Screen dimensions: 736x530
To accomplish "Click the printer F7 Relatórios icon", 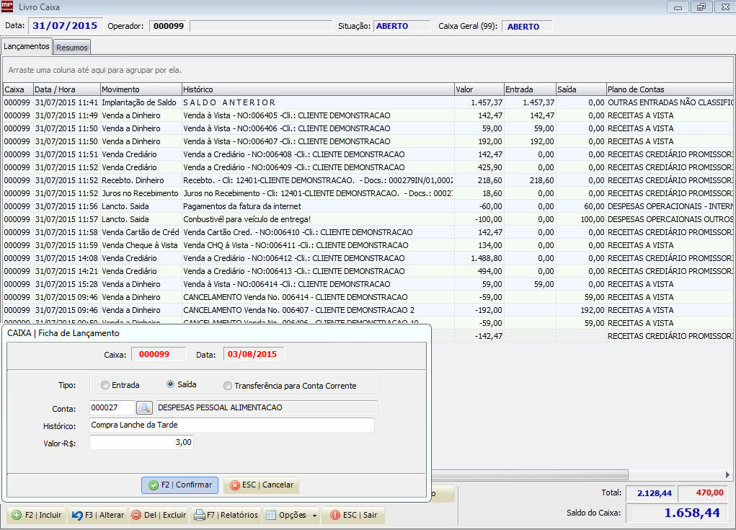I will click(x=200, y=515).
